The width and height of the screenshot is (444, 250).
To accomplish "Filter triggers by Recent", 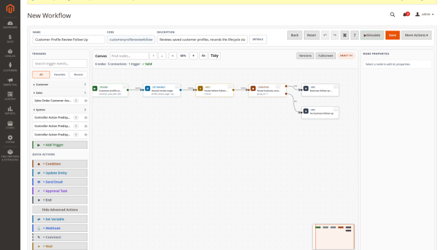I will pos(78,74).
